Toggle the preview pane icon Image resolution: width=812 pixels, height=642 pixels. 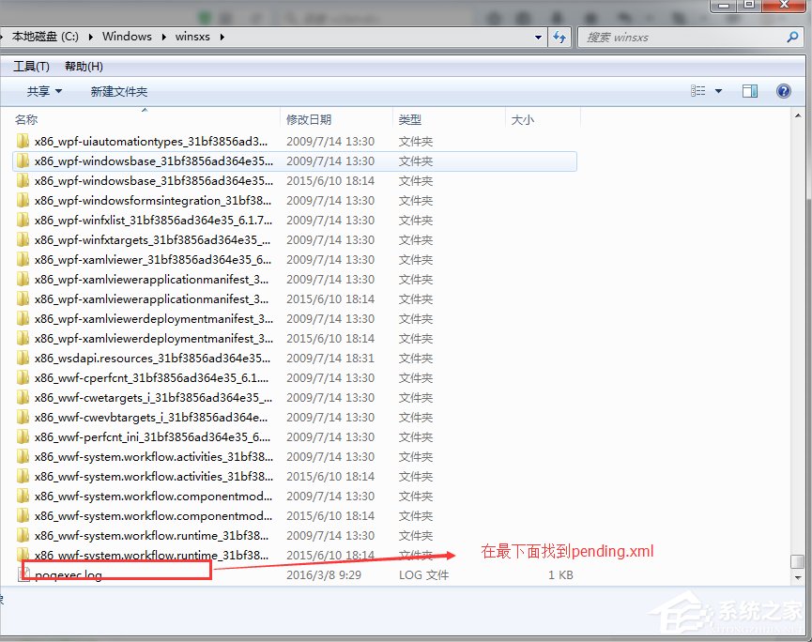(752, 91)
